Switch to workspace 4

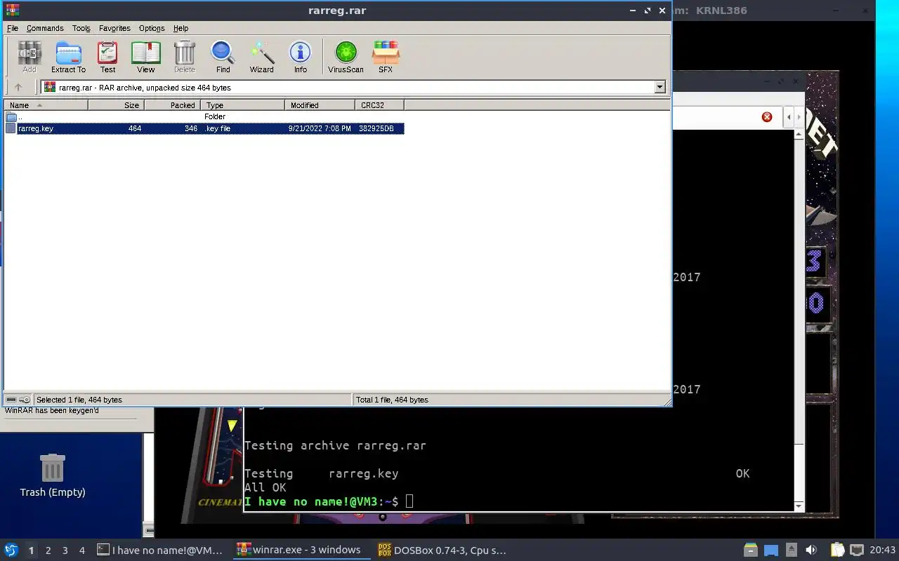pos(82,550)
